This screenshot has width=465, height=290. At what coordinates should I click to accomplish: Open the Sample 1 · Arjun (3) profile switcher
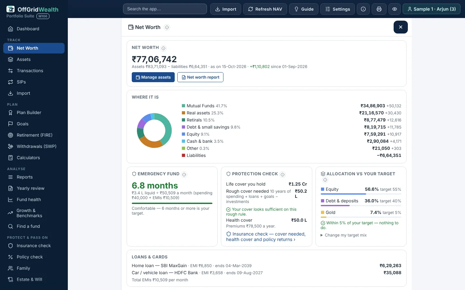(431, 9)
